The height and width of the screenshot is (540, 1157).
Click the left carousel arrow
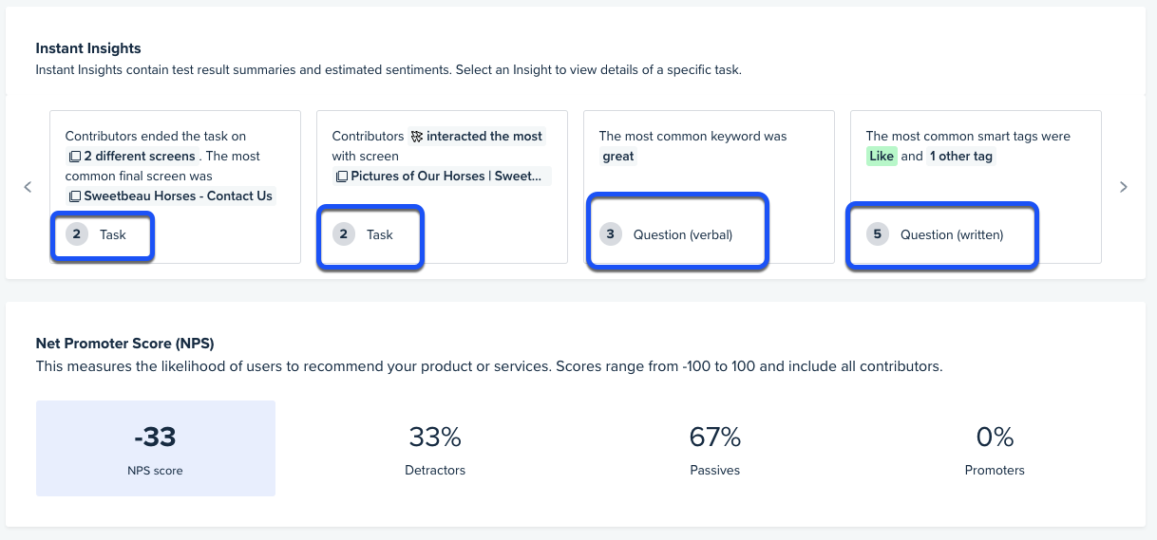pos(28,187)
